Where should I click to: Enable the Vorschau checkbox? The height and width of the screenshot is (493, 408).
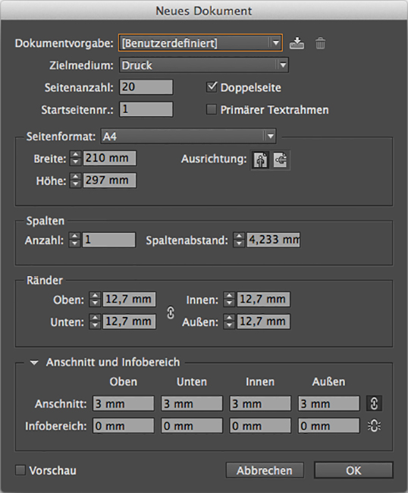(20, 470)
